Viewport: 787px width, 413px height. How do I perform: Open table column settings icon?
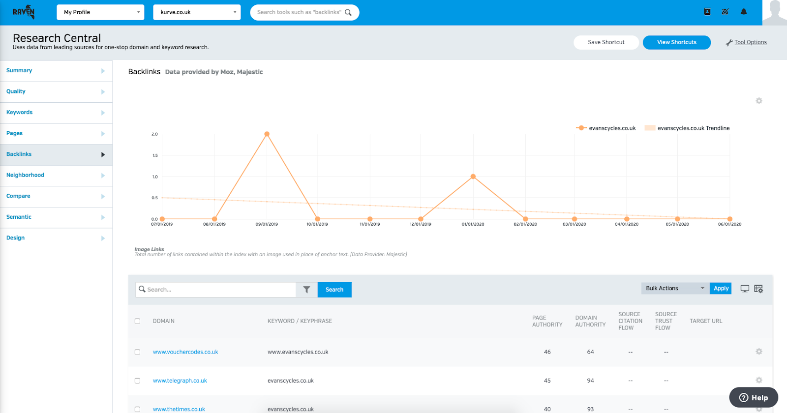(758, 289)
